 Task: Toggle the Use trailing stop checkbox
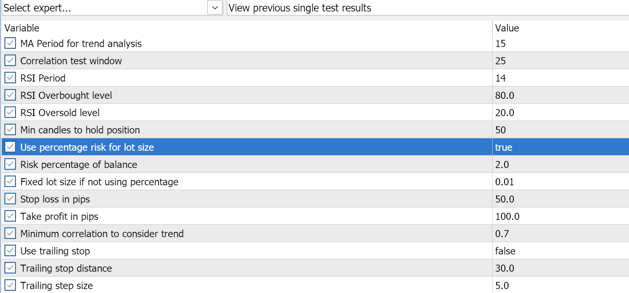pyautogui.click(x=10, y=251)
